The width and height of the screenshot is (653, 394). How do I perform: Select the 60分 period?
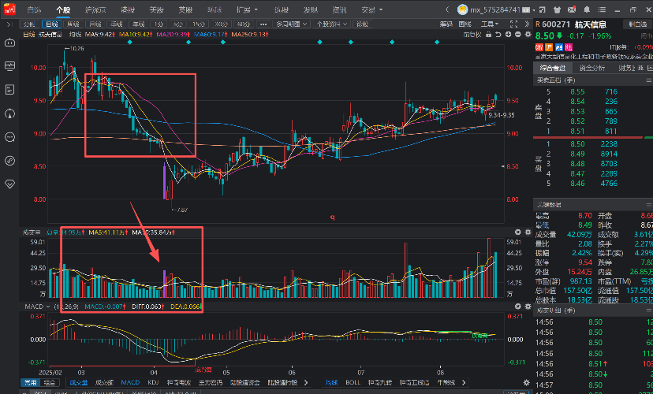[242, 24]
